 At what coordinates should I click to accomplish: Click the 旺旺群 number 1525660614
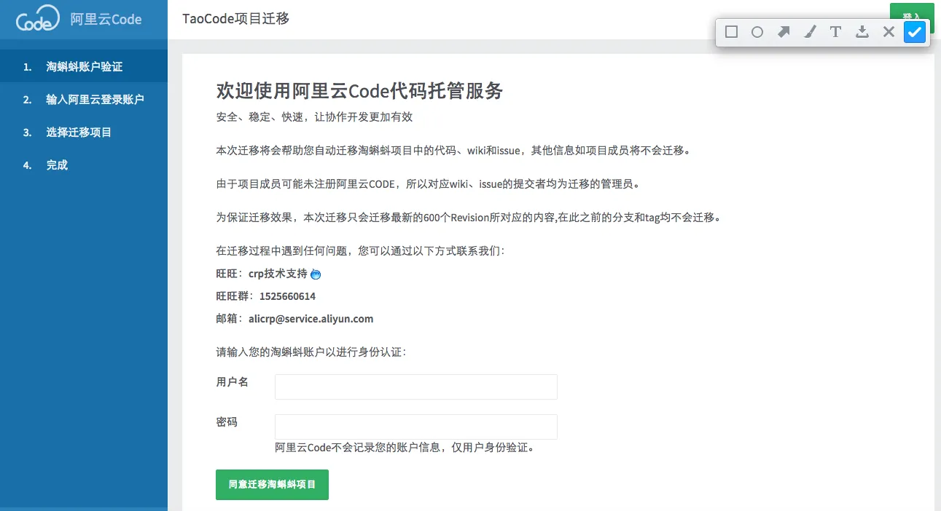pos(287,296)
